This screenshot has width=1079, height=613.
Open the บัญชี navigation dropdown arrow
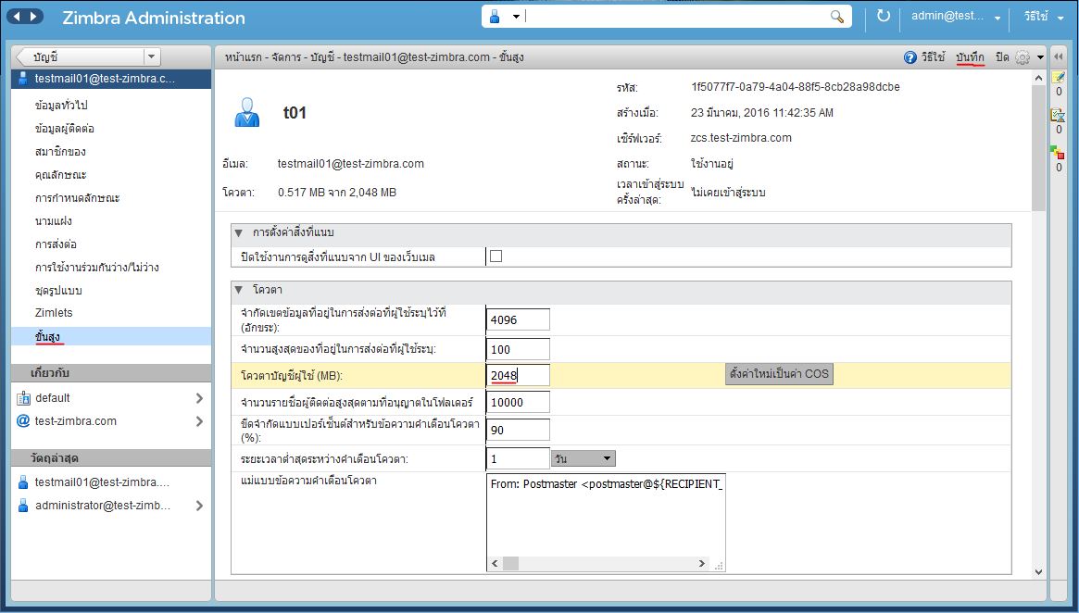[151, 57]
